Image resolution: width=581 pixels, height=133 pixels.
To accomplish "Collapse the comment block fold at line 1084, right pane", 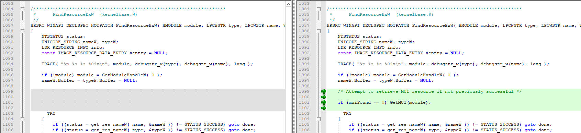I will coord(319,9).
